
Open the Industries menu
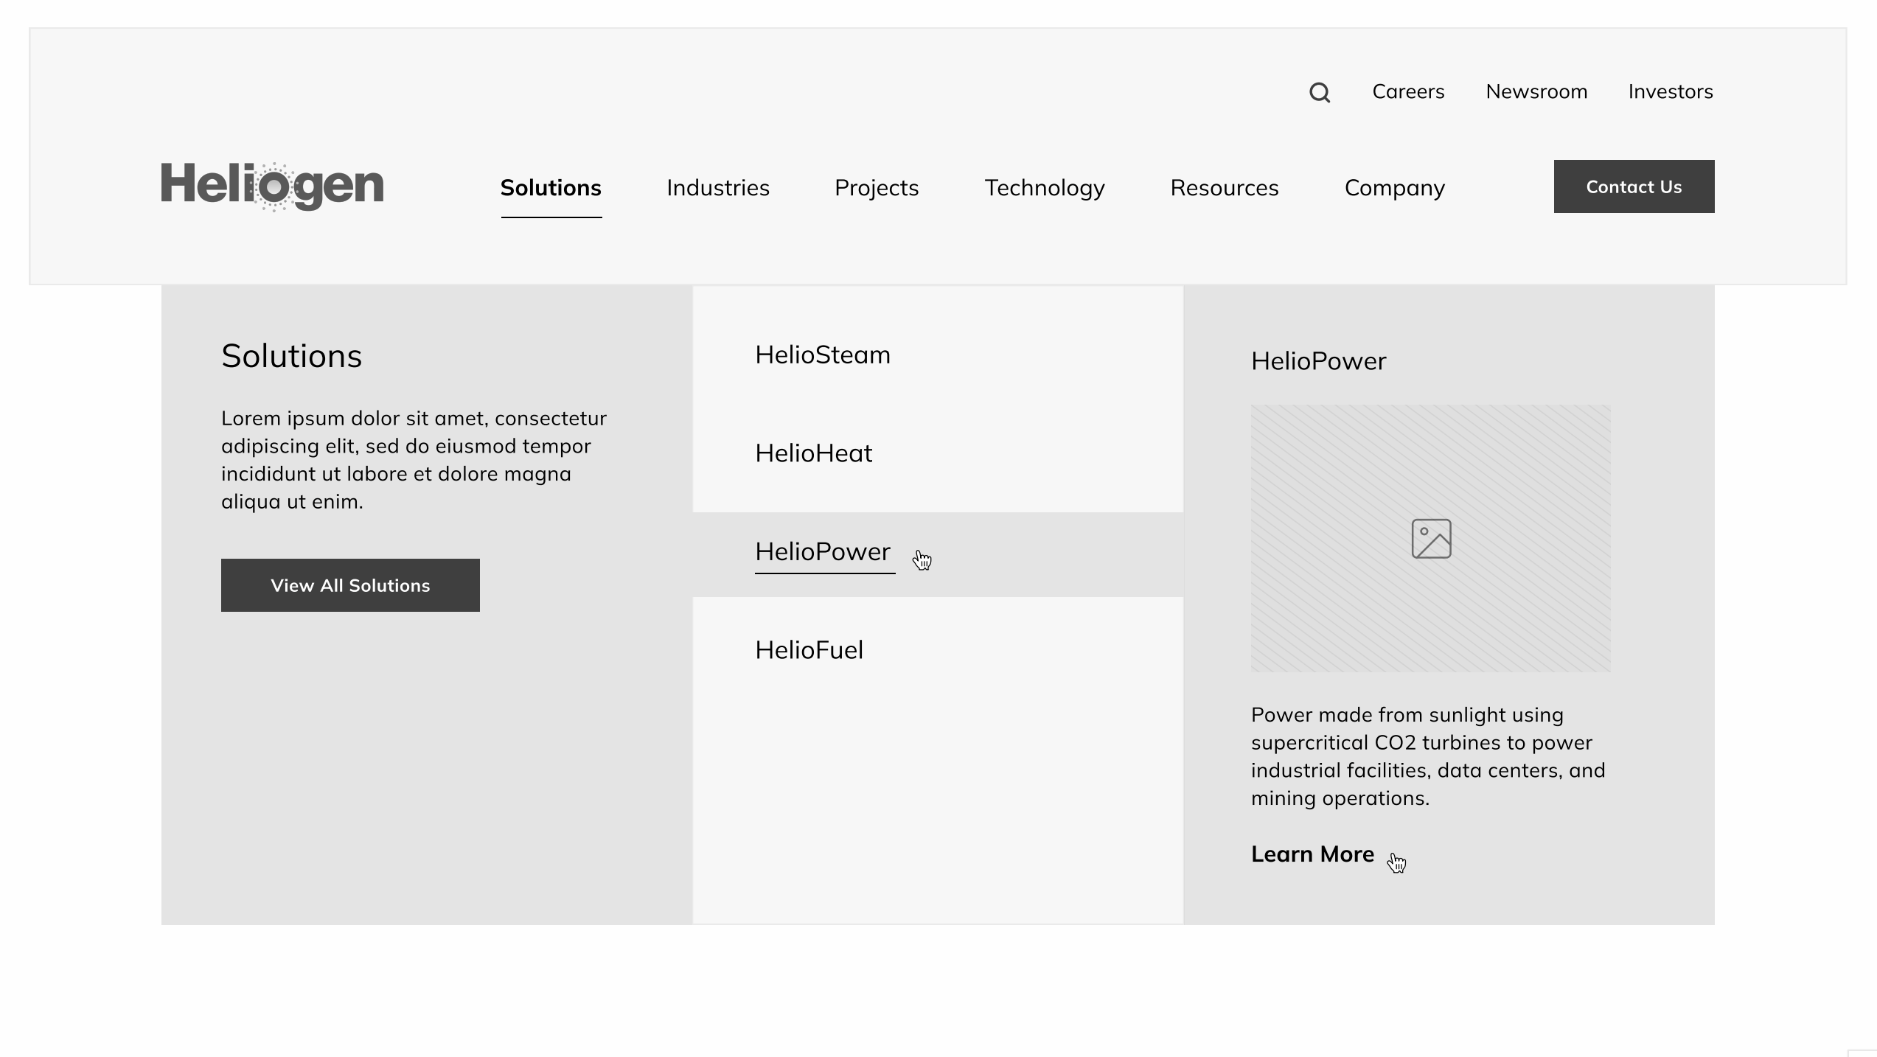coord(717,188)
